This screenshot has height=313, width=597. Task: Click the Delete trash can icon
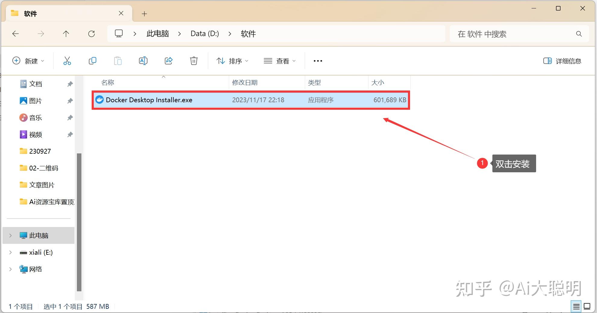(x=194, y=61)
